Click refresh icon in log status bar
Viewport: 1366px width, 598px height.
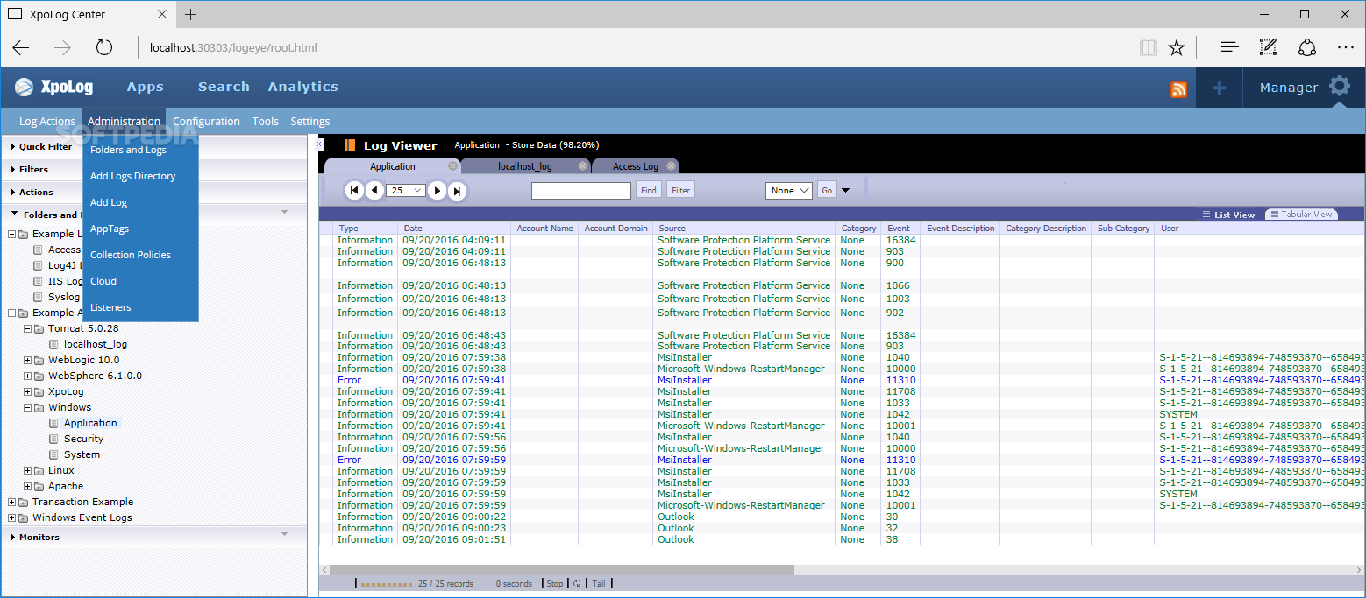click(578, 583)
